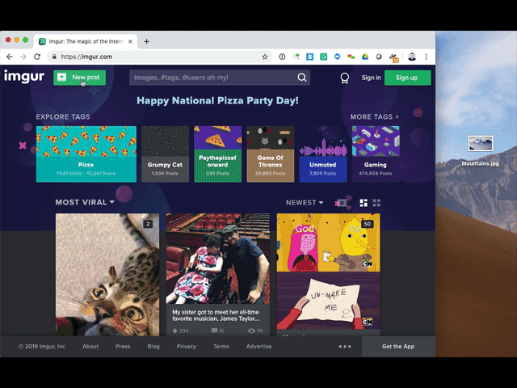Open the Privacy footer link
517x388 pixels.
click(187, 347)
